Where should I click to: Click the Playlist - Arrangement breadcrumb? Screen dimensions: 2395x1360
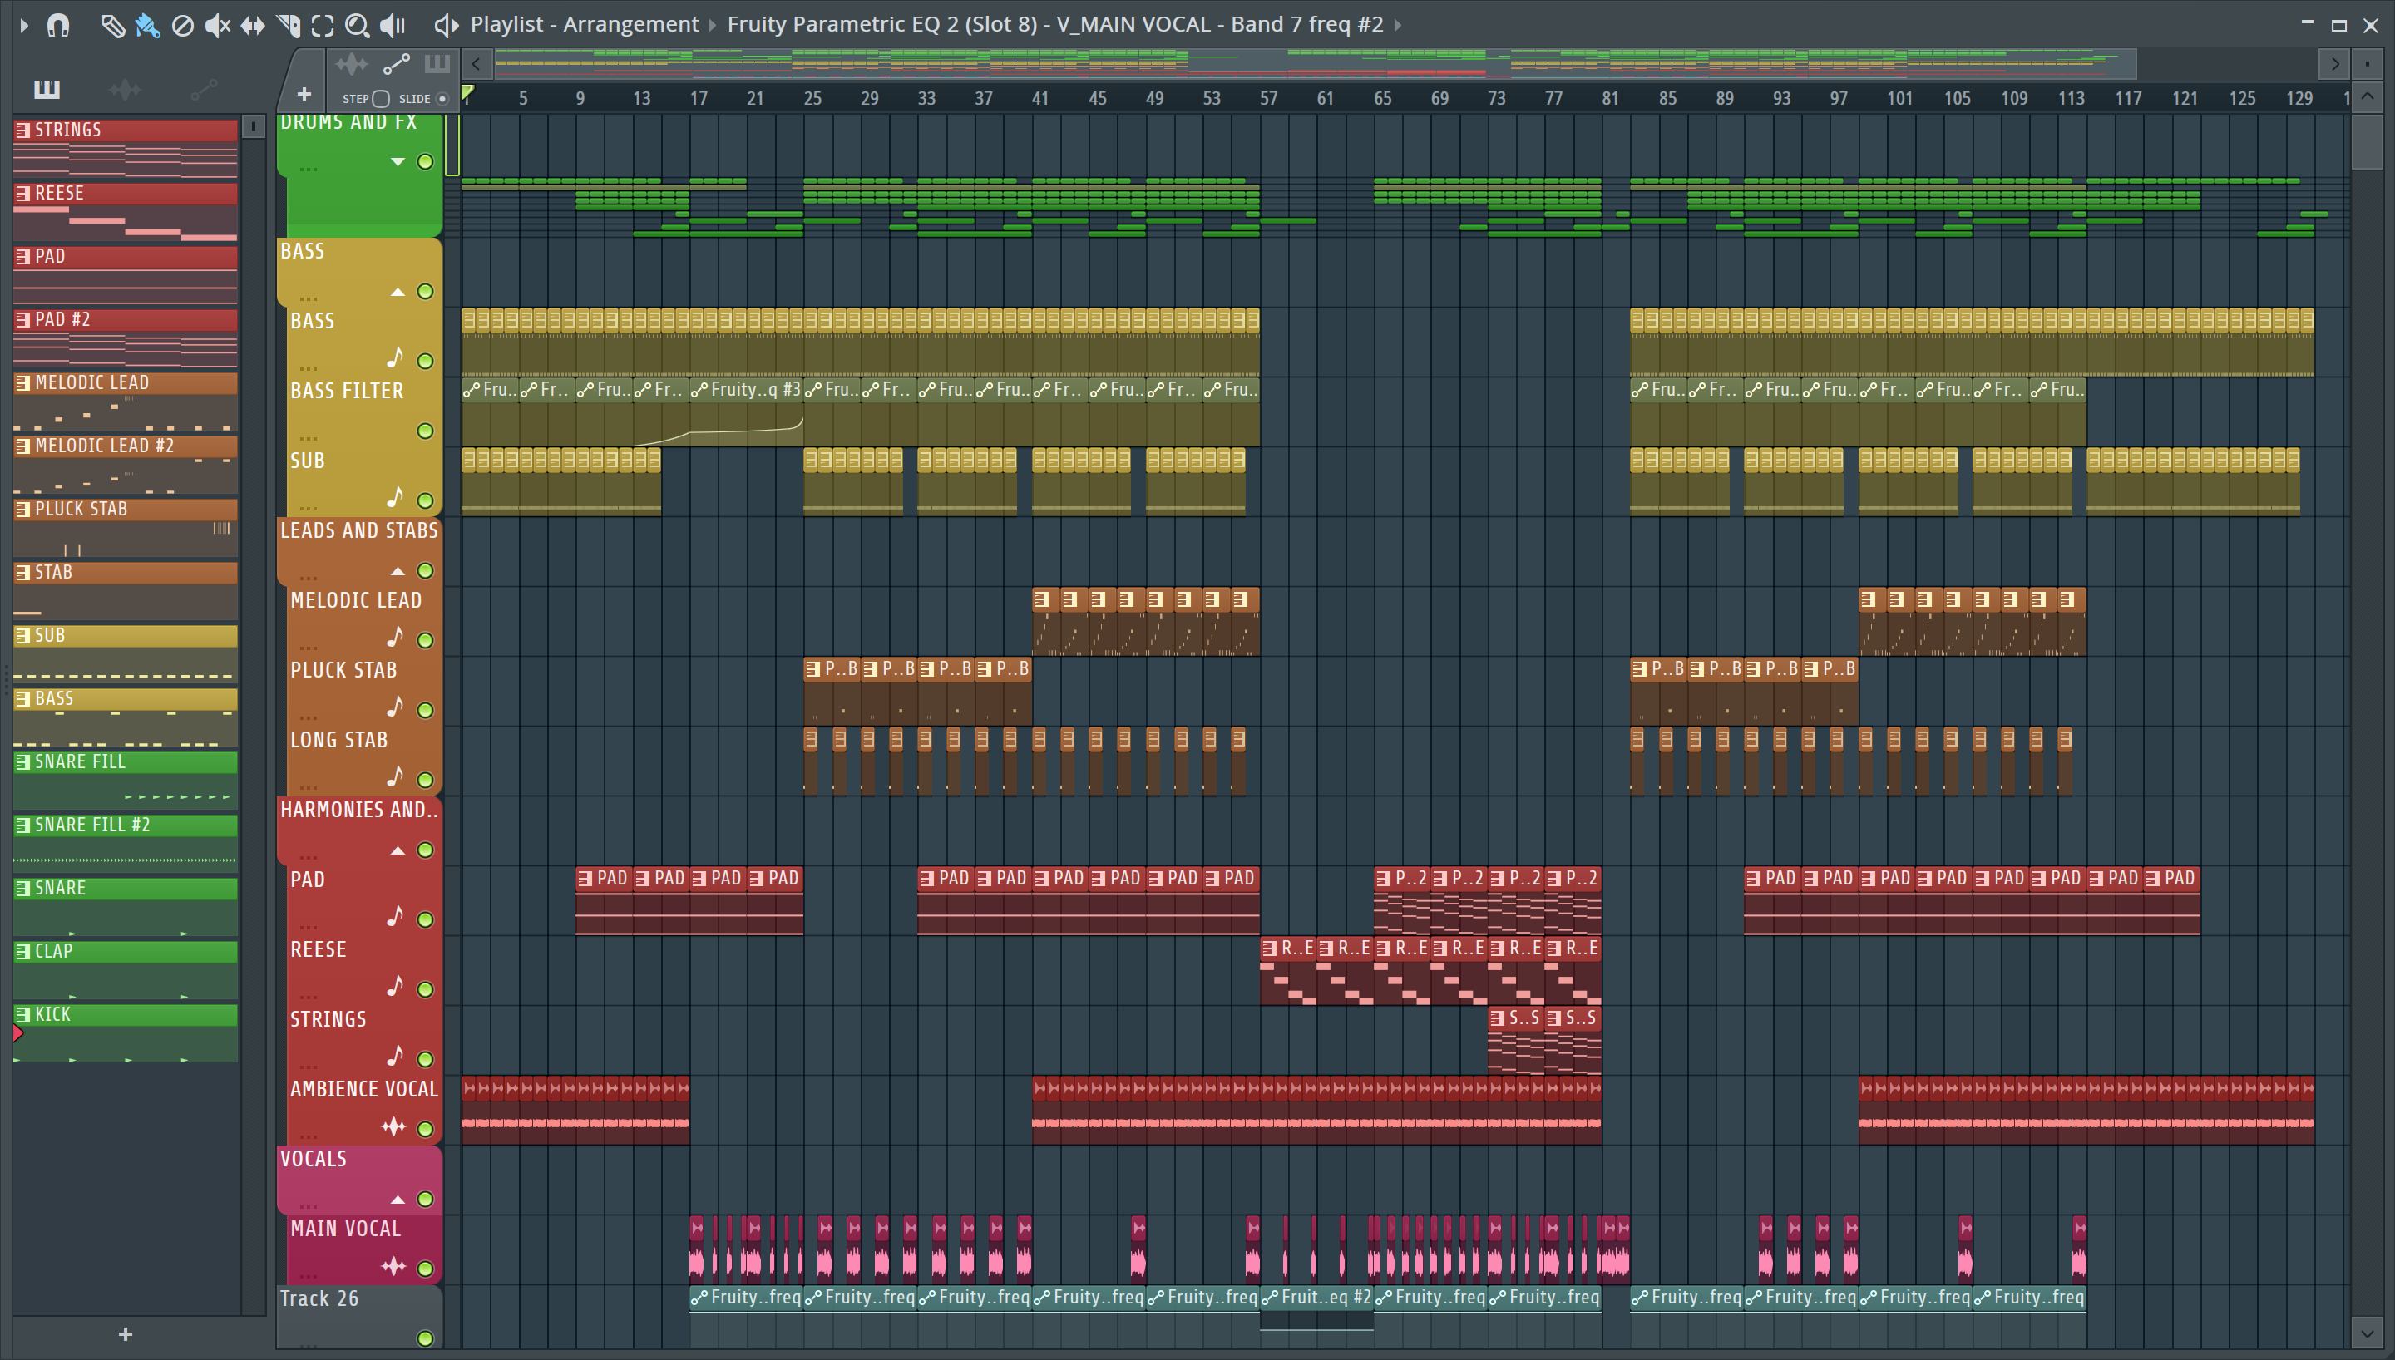pos(584,24)
